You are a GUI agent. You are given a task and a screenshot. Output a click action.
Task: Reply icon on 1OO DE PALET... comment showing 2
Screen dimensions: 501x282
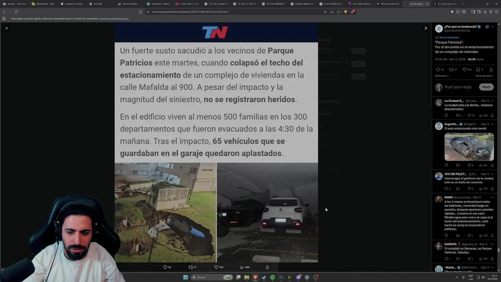click(446, 189)
